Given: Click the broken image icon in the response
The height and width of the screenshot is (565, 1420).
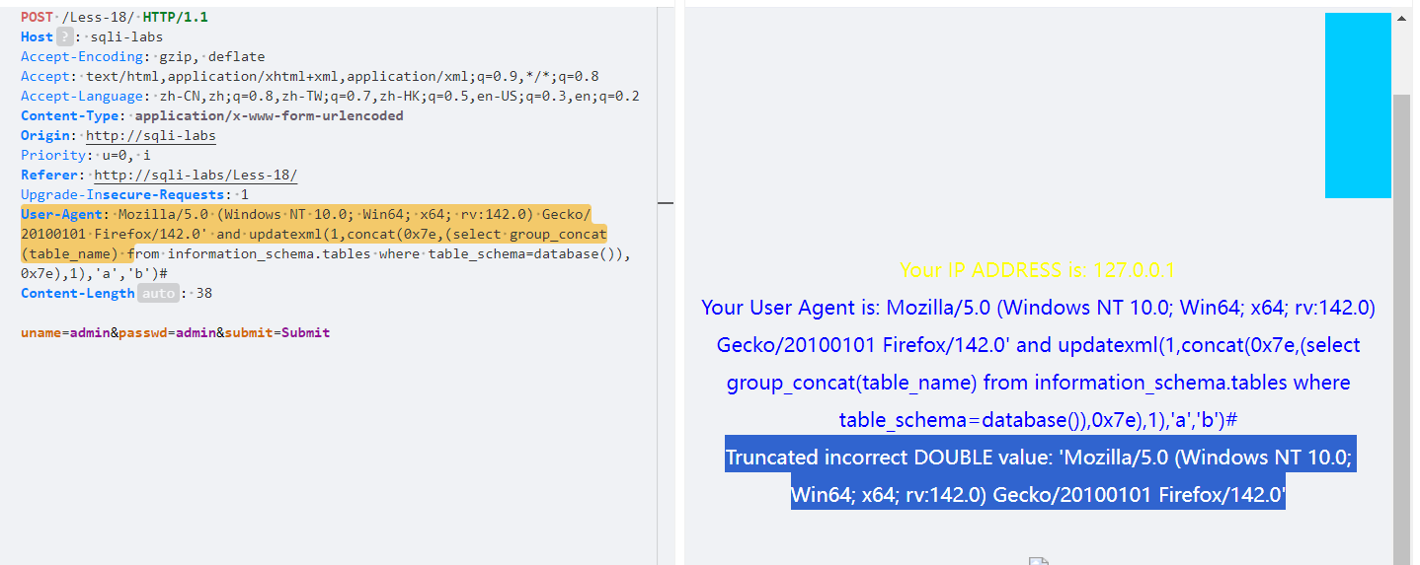Looking at the screenshot, I should point(1038,561).
